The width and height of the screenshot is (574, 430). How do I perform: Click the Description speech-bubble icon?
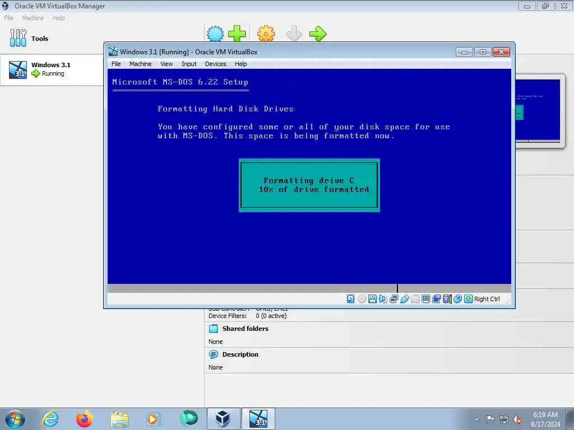pos(213,354)
